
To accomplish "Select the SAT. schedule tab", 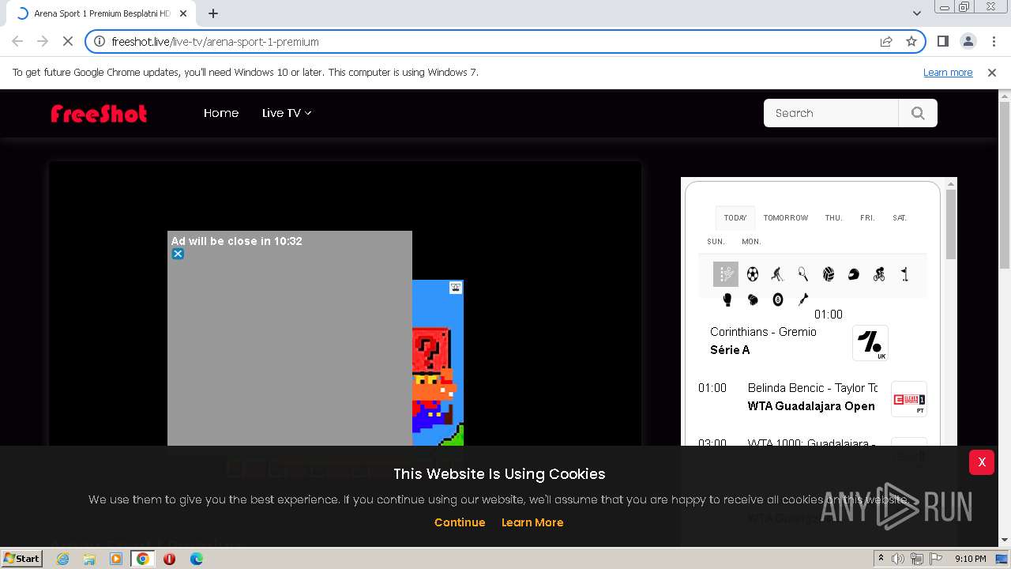I will click(x=900, y=217).
